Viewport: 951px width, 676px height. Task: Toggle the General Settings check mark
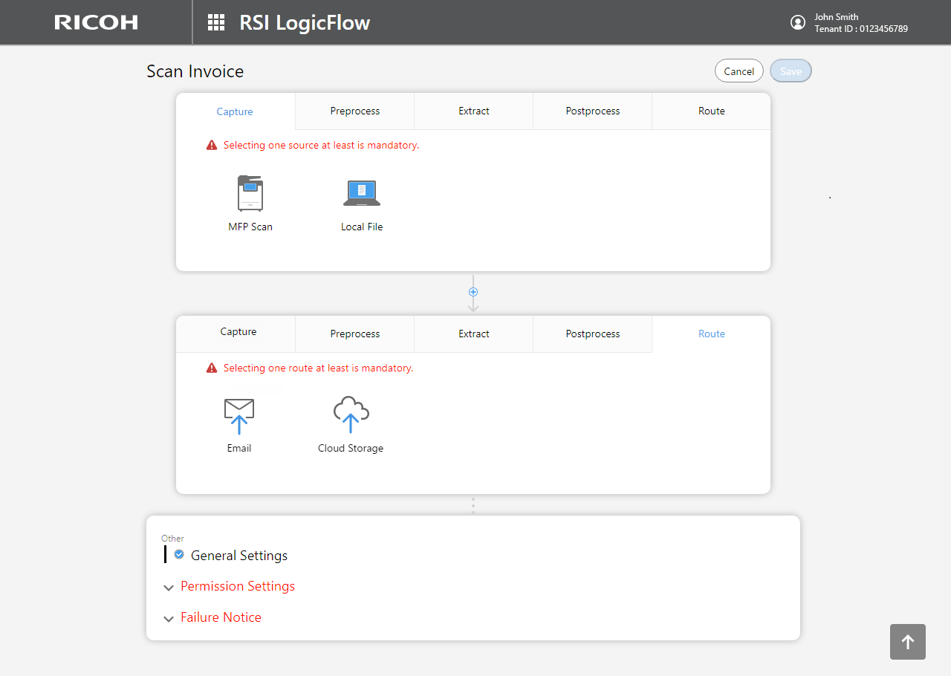pos(179,554)
